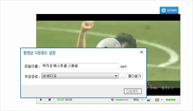The image size is (193, 111).
Task: Close the download settings dialog
Action: pyautogui.click(x=142, y=52)
